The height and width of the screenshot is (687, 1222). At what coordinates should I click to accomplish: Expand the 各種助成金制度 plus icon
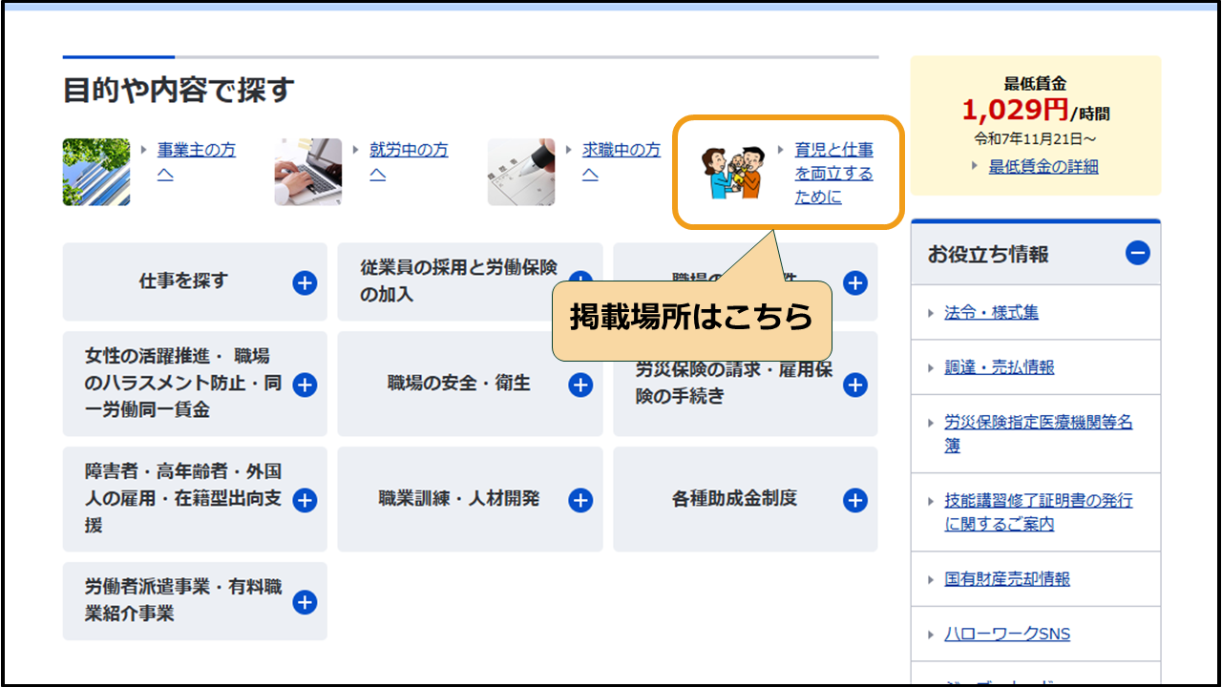pos(855,500)
